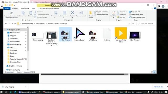Select OneDrive - Personal in sidebar
This screenshot has width=168, height=94.
(x=16, y=66)
